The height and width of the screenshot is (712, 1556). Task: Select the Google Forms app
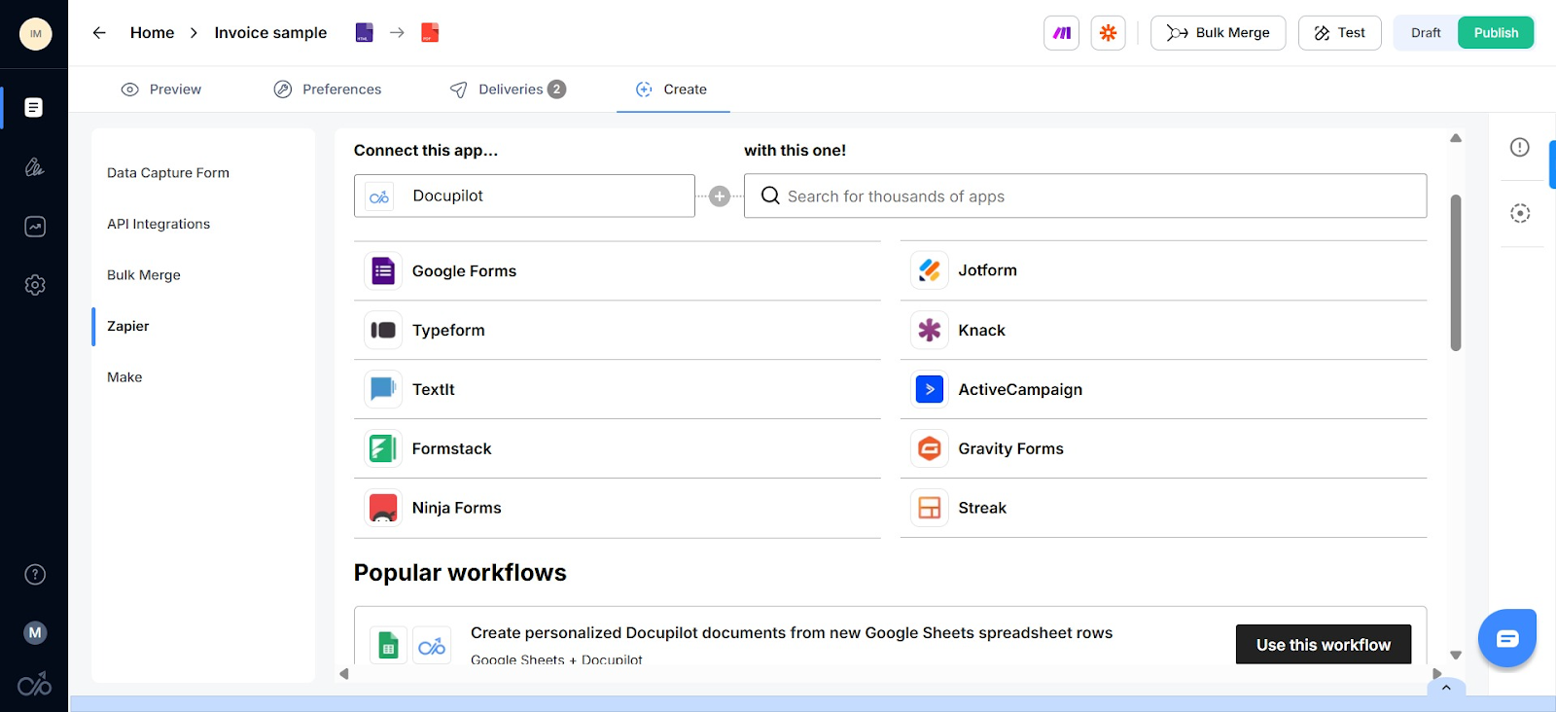(x=618, y=271)
